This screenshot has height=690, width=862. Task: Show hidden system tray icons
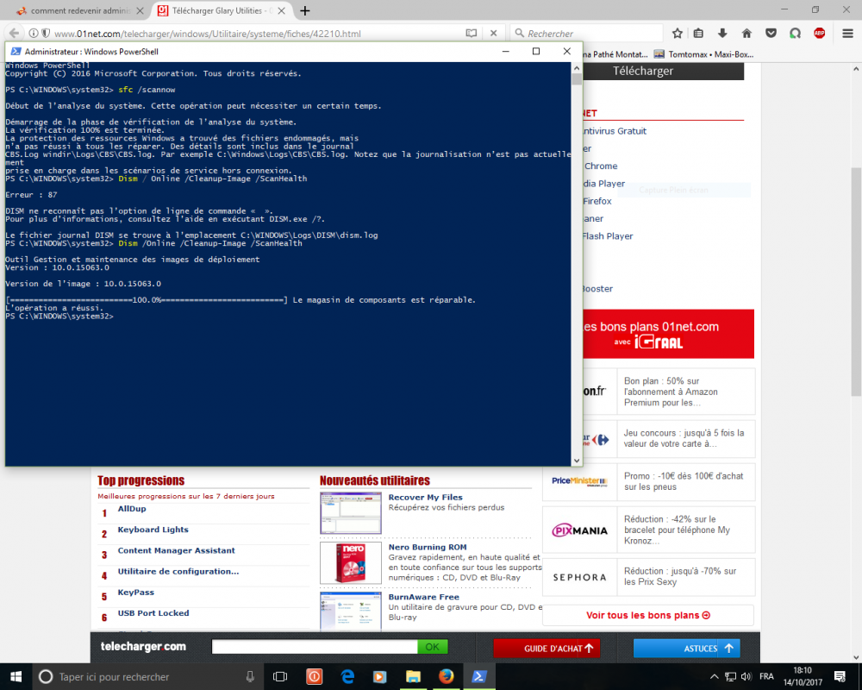(x=714, y=676)
